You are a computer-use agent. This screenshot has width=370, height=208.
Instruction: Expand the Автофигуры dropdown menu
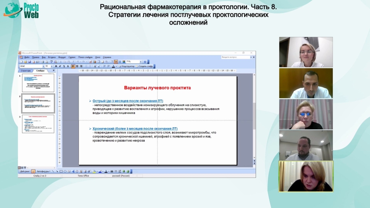43,172
